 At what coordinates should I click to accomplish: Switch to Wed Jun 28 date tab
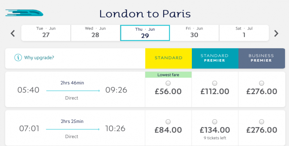click(x=95, y=33)
